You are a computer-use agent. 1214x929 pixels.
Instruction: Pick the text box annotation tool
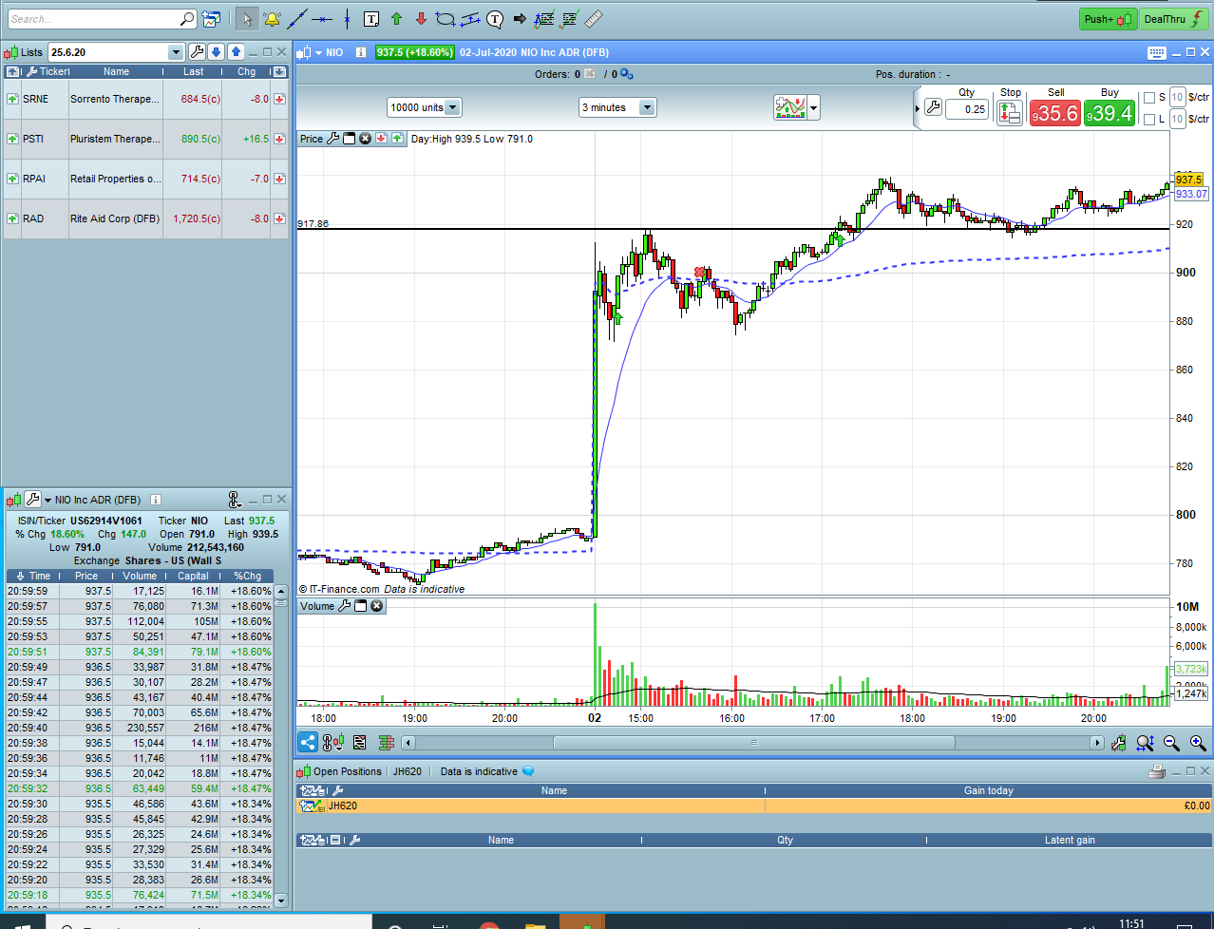pyautogui.click(x=371, y=19)
